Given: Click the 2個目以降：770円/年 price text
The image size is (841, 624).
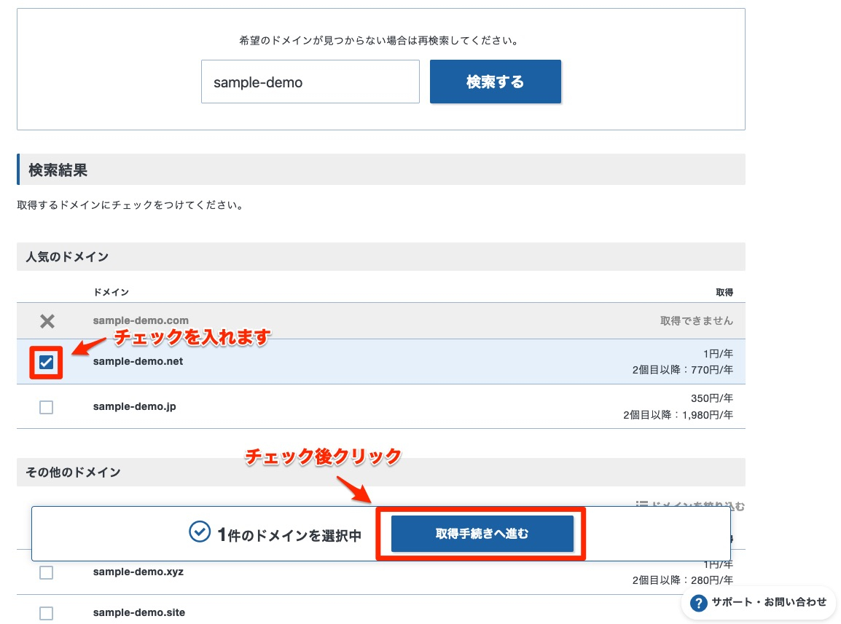Looking at the screenshot, I should click(x=682, y=370).
